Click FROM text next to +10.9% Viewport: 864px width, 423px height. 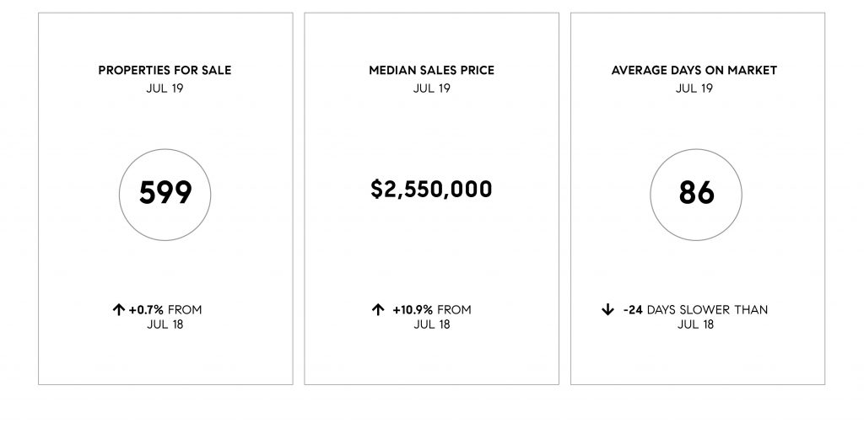454,310
